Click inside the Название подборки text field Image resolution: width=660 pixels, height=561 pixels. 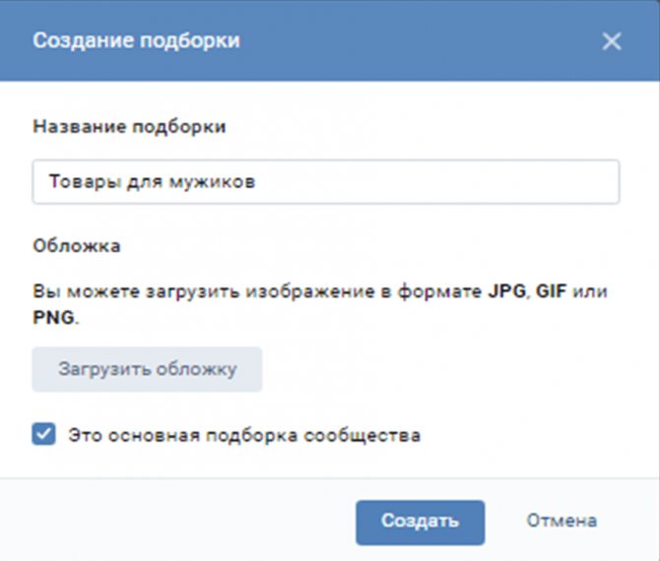point(326,182)
